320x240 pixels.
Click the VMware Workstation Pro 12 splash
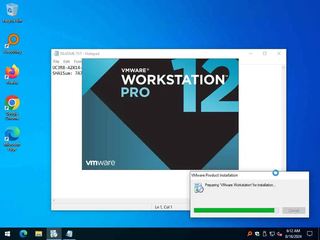point(160,114)
